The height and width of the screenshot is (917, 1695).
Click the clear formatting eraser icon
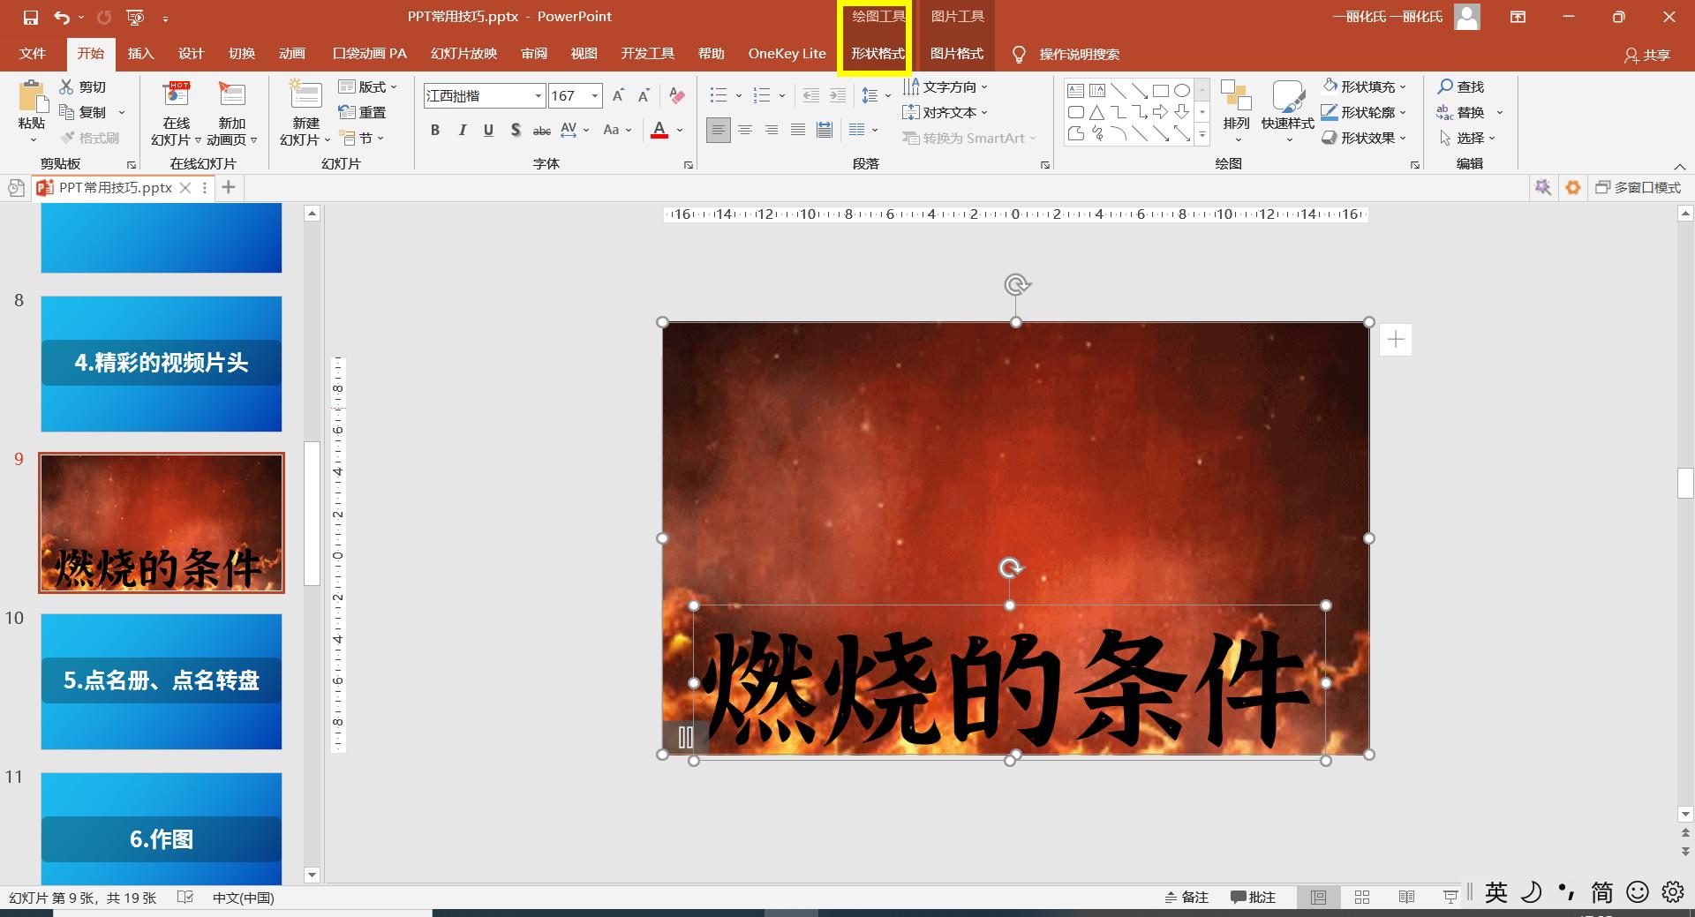pos(677,95)
